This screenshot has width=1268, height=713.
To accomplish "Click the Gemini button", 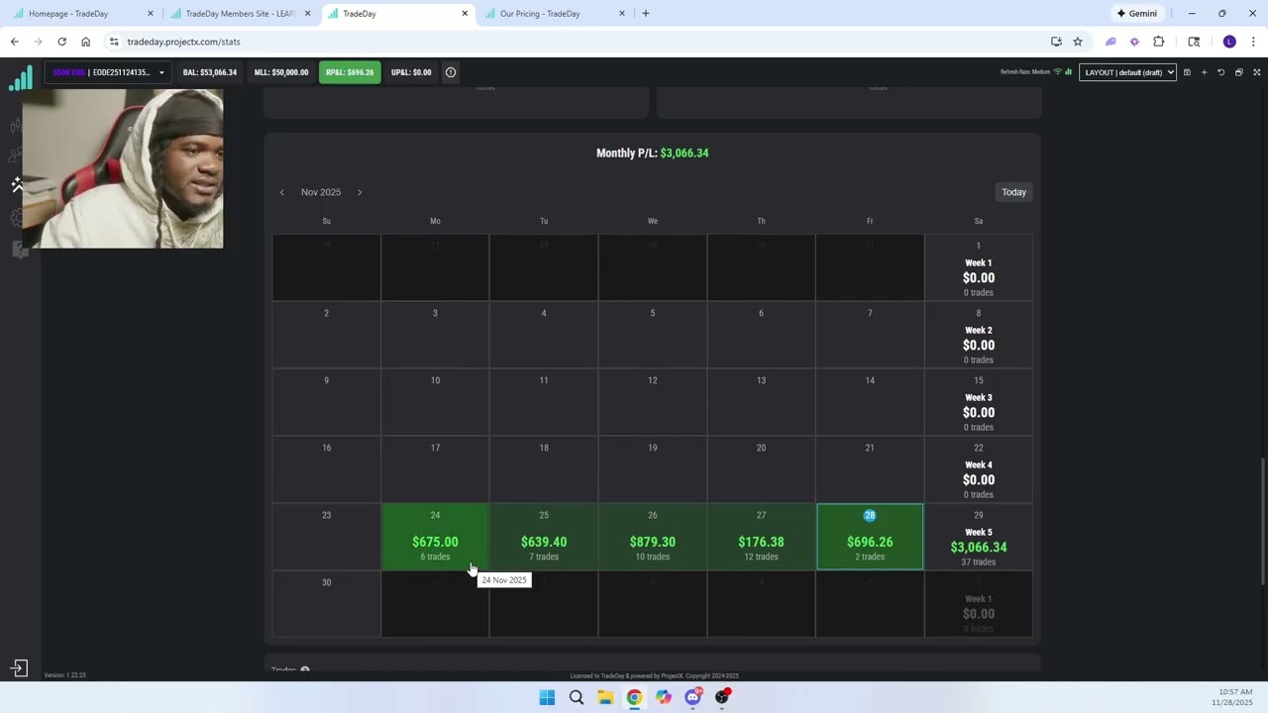I will click(x=1136, y=14).
